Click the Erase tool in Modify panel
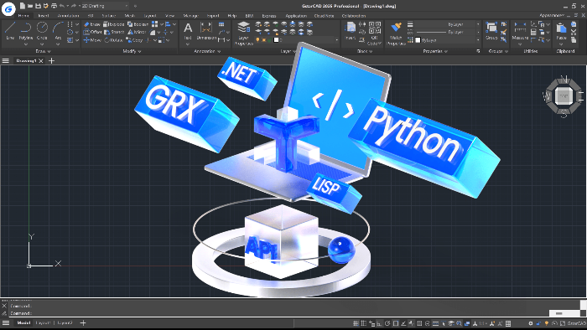This screenshot has width=587, height=330. click(x=91, y=24)
